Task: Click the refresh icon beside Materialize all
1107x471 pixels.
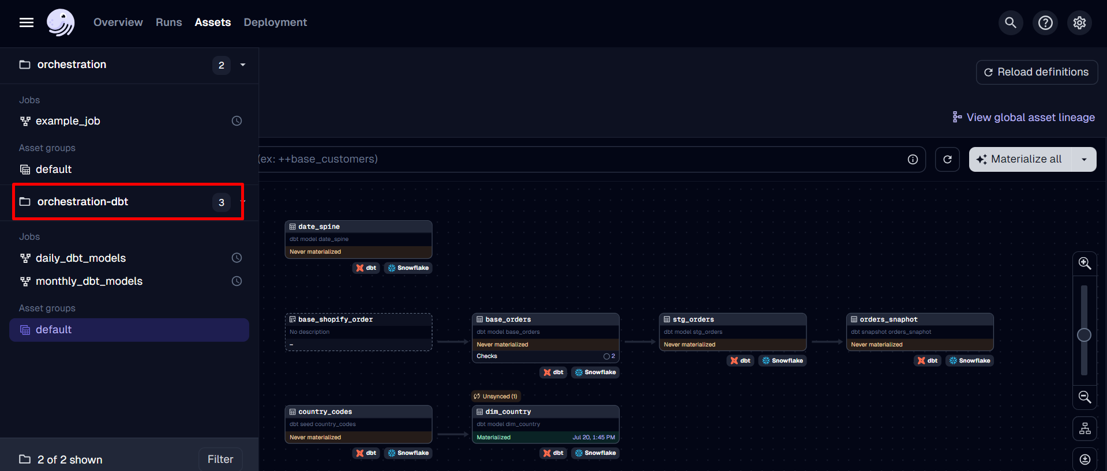Action: point(947,160)
